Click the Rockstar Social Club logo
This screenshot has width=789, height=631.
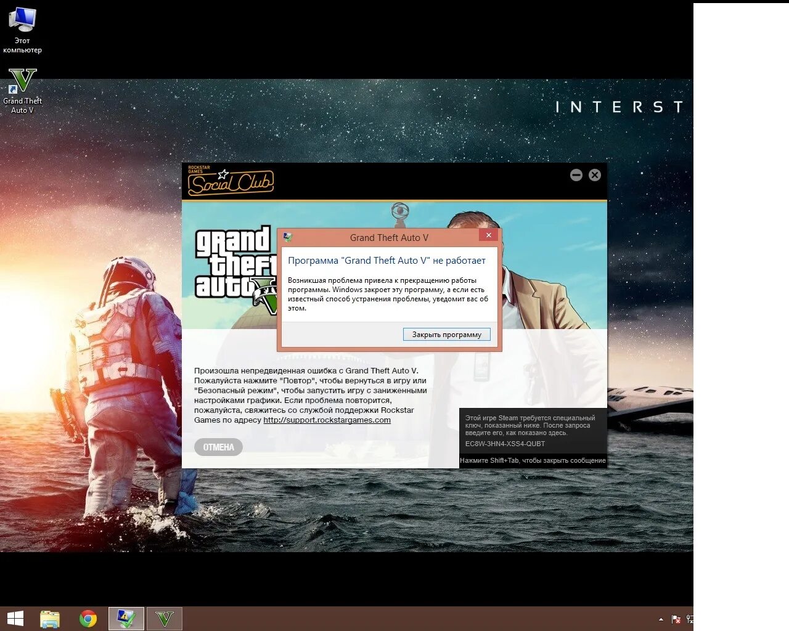coord(231,181)
